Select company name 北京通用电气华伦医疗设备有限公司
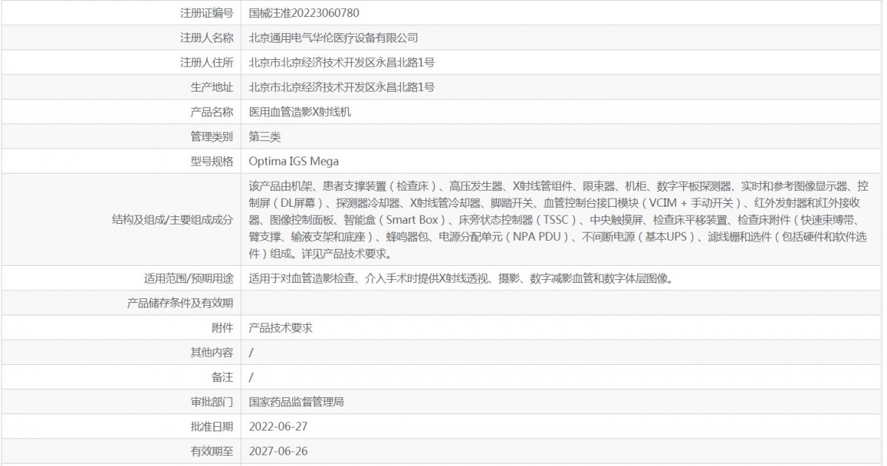The height and width of the screenshot is (466, 887). pos(333,38)
